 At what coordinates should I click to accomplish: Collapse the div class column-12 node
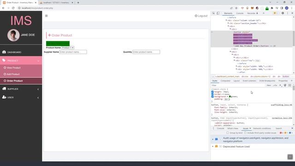click(x=226, y=20)
